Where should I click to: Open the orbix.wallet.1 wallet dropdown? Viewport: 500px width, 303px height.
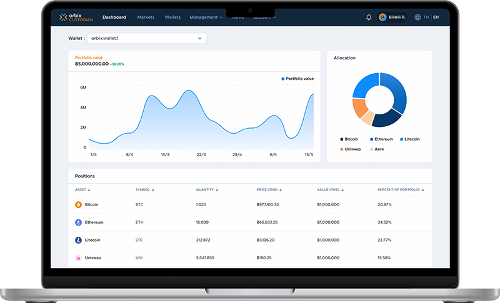pyautogui.click(x=147, y=38)
